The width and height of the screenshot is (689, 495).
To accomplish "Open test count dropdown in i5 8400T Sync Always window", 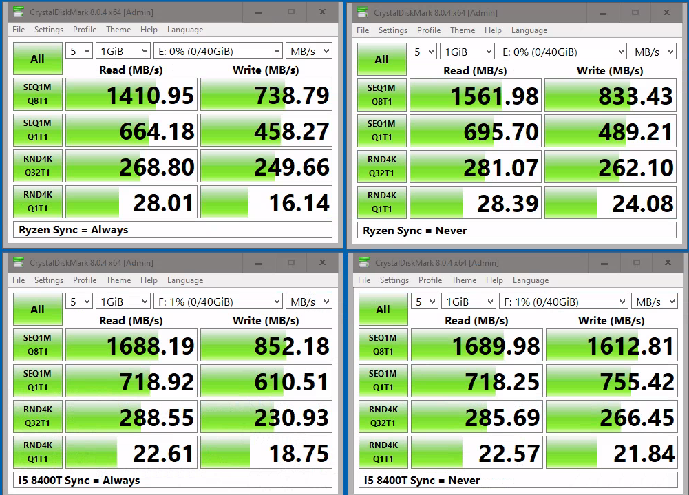I will tap(79, 302).
